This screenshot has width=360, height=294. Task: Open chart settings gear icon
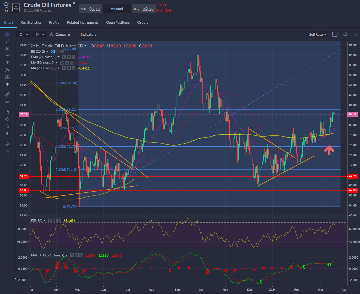click(x=345, y=34)
